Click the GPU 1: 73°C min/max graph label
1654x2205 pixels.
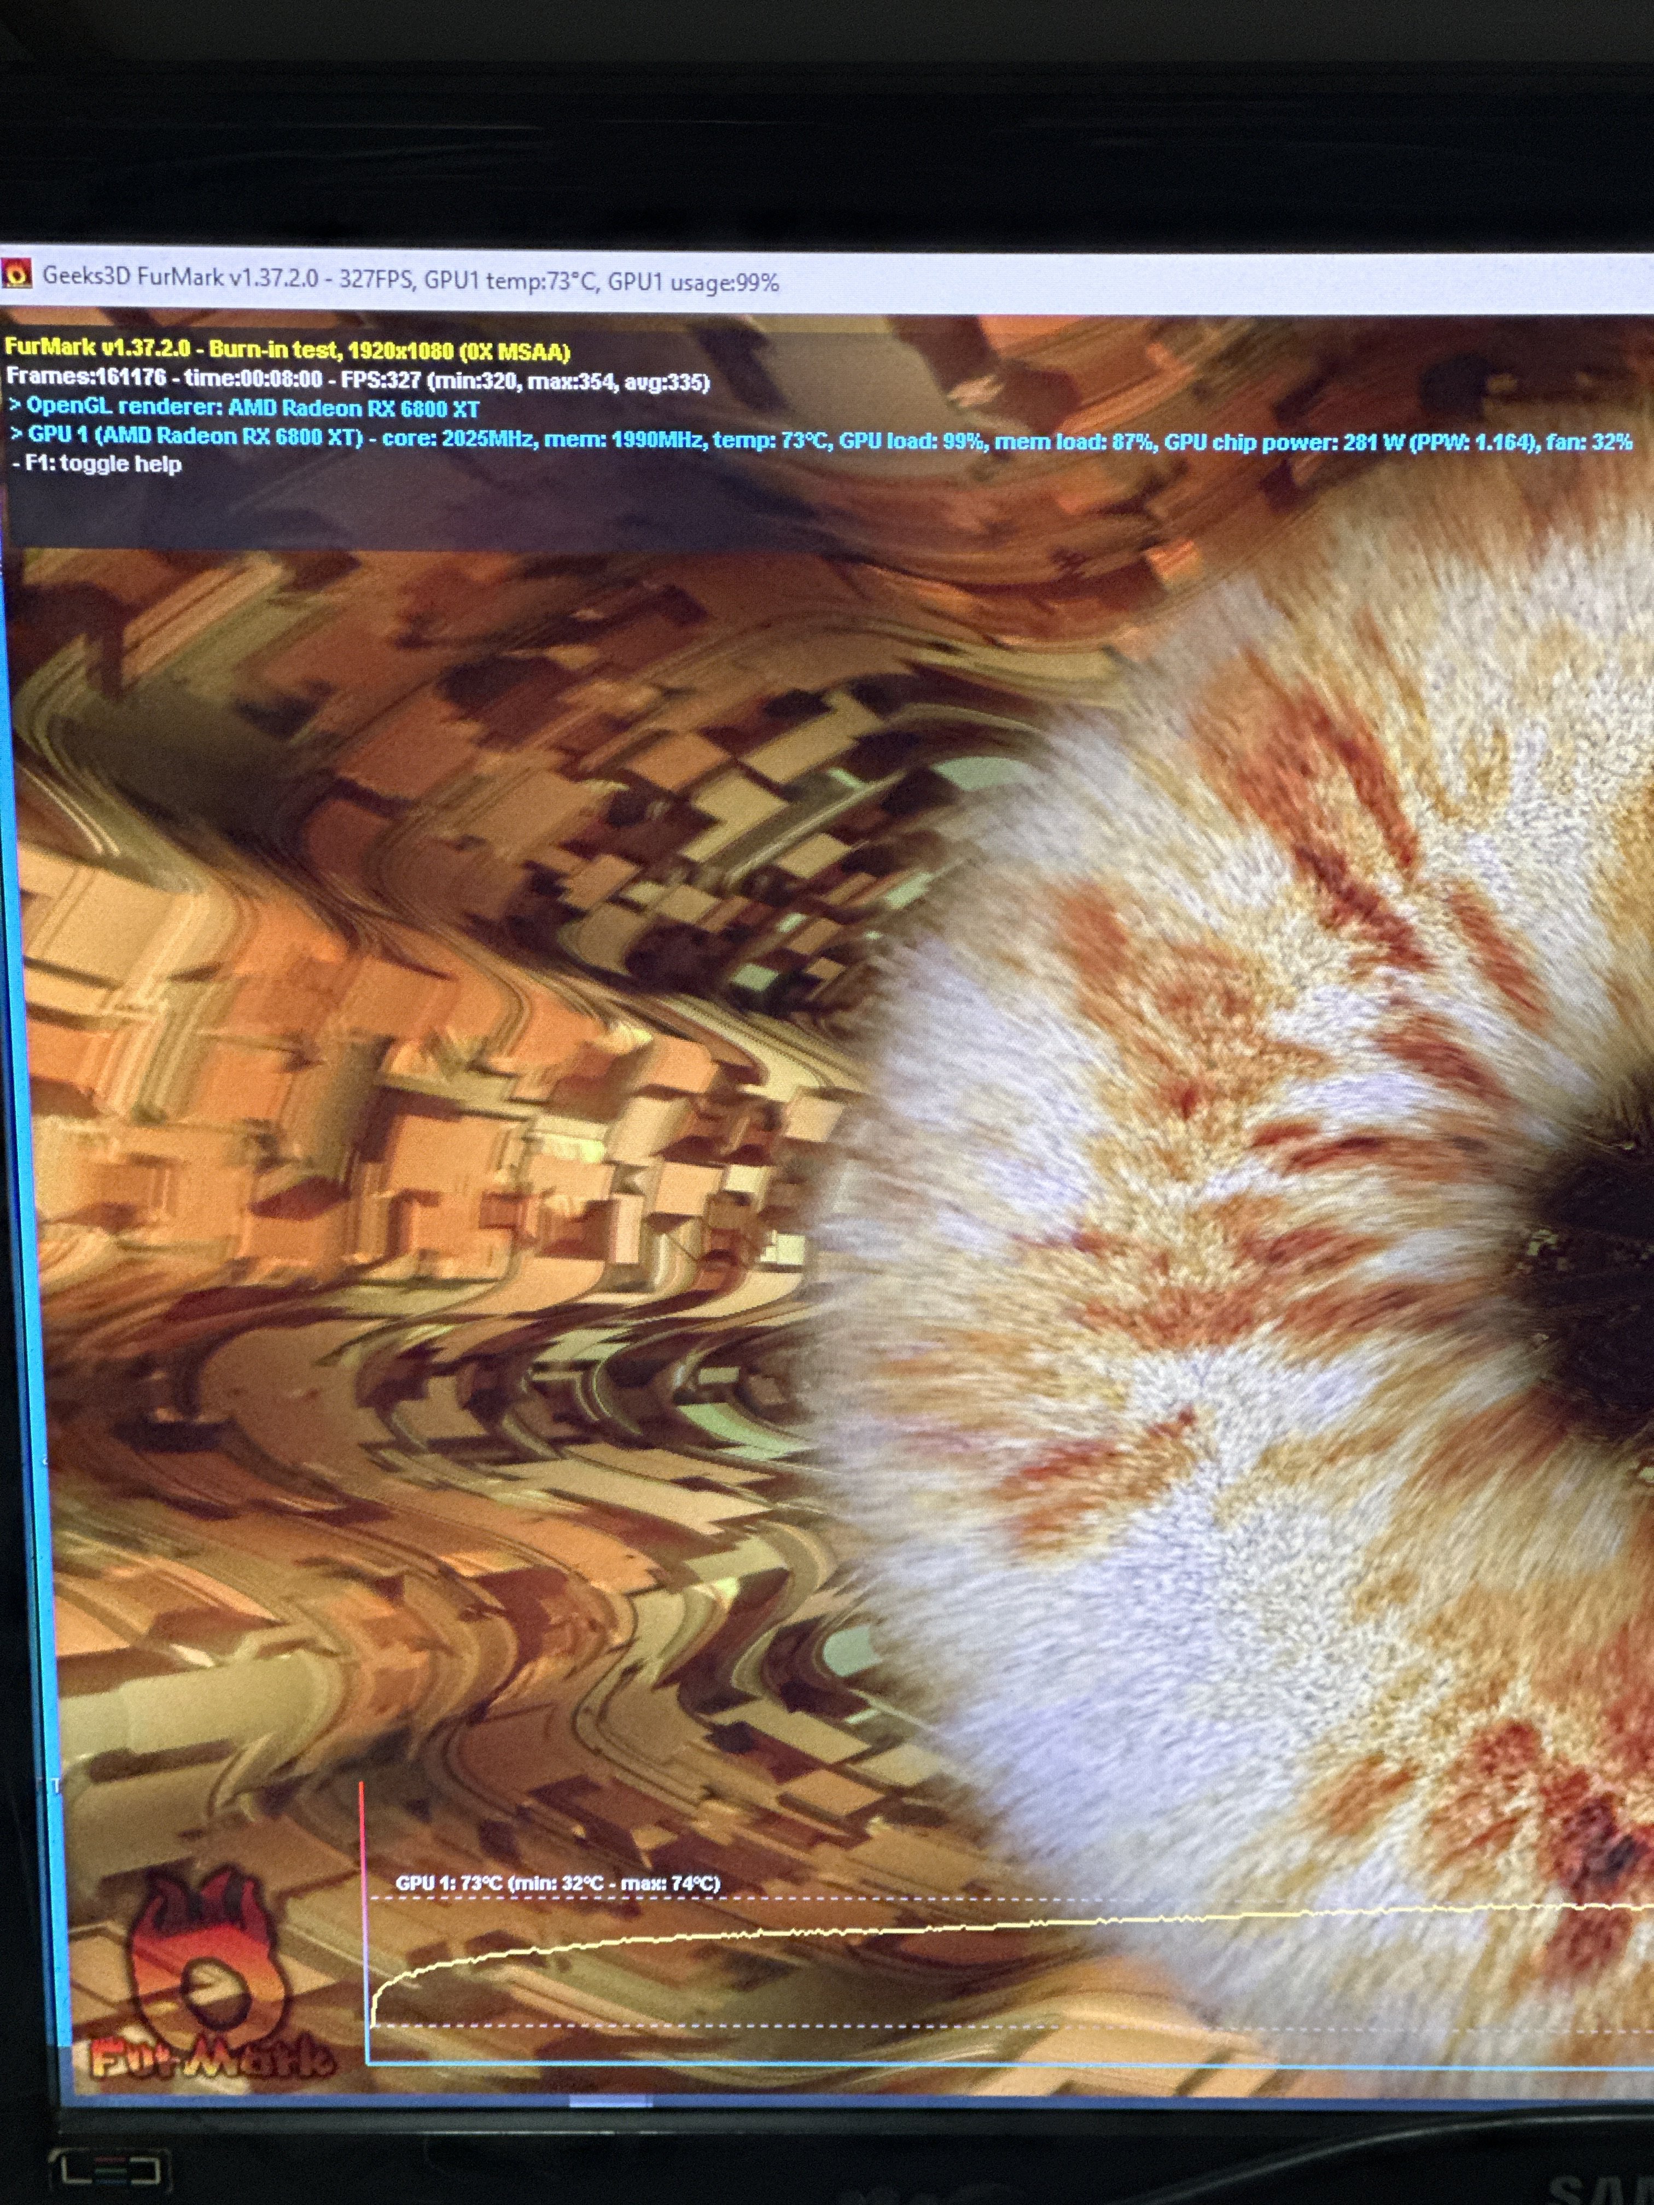pyautogui.click(x=557, y=1883)
